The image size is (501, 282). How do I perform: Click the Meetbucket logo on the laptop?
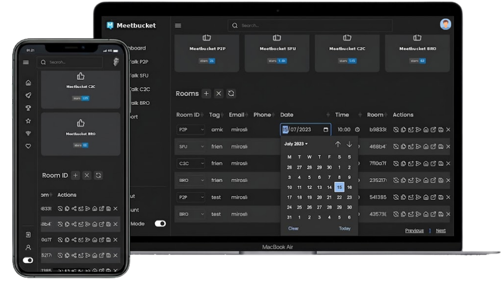(x=131, y=25)
